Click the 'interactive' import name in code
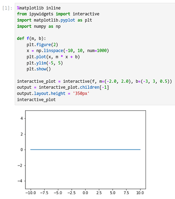175x199 pixels. click(x=86, y=14)
